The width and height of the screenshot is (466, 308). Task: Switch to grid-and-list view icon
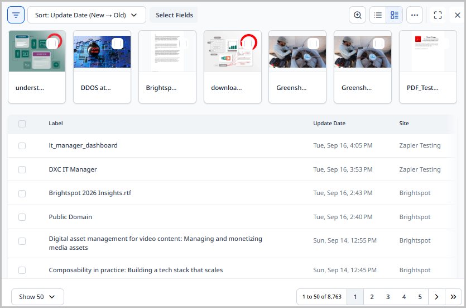pos(395,15)
